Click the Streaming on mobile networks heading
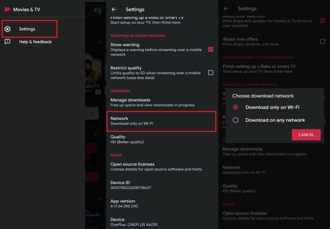This screenshot has height=229, width=330. pos(138,36)
